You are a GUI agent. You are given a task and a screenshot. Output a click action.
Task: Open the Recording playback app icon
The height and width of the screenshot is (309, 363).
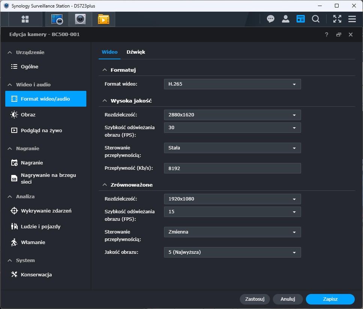tap(104, 19)
